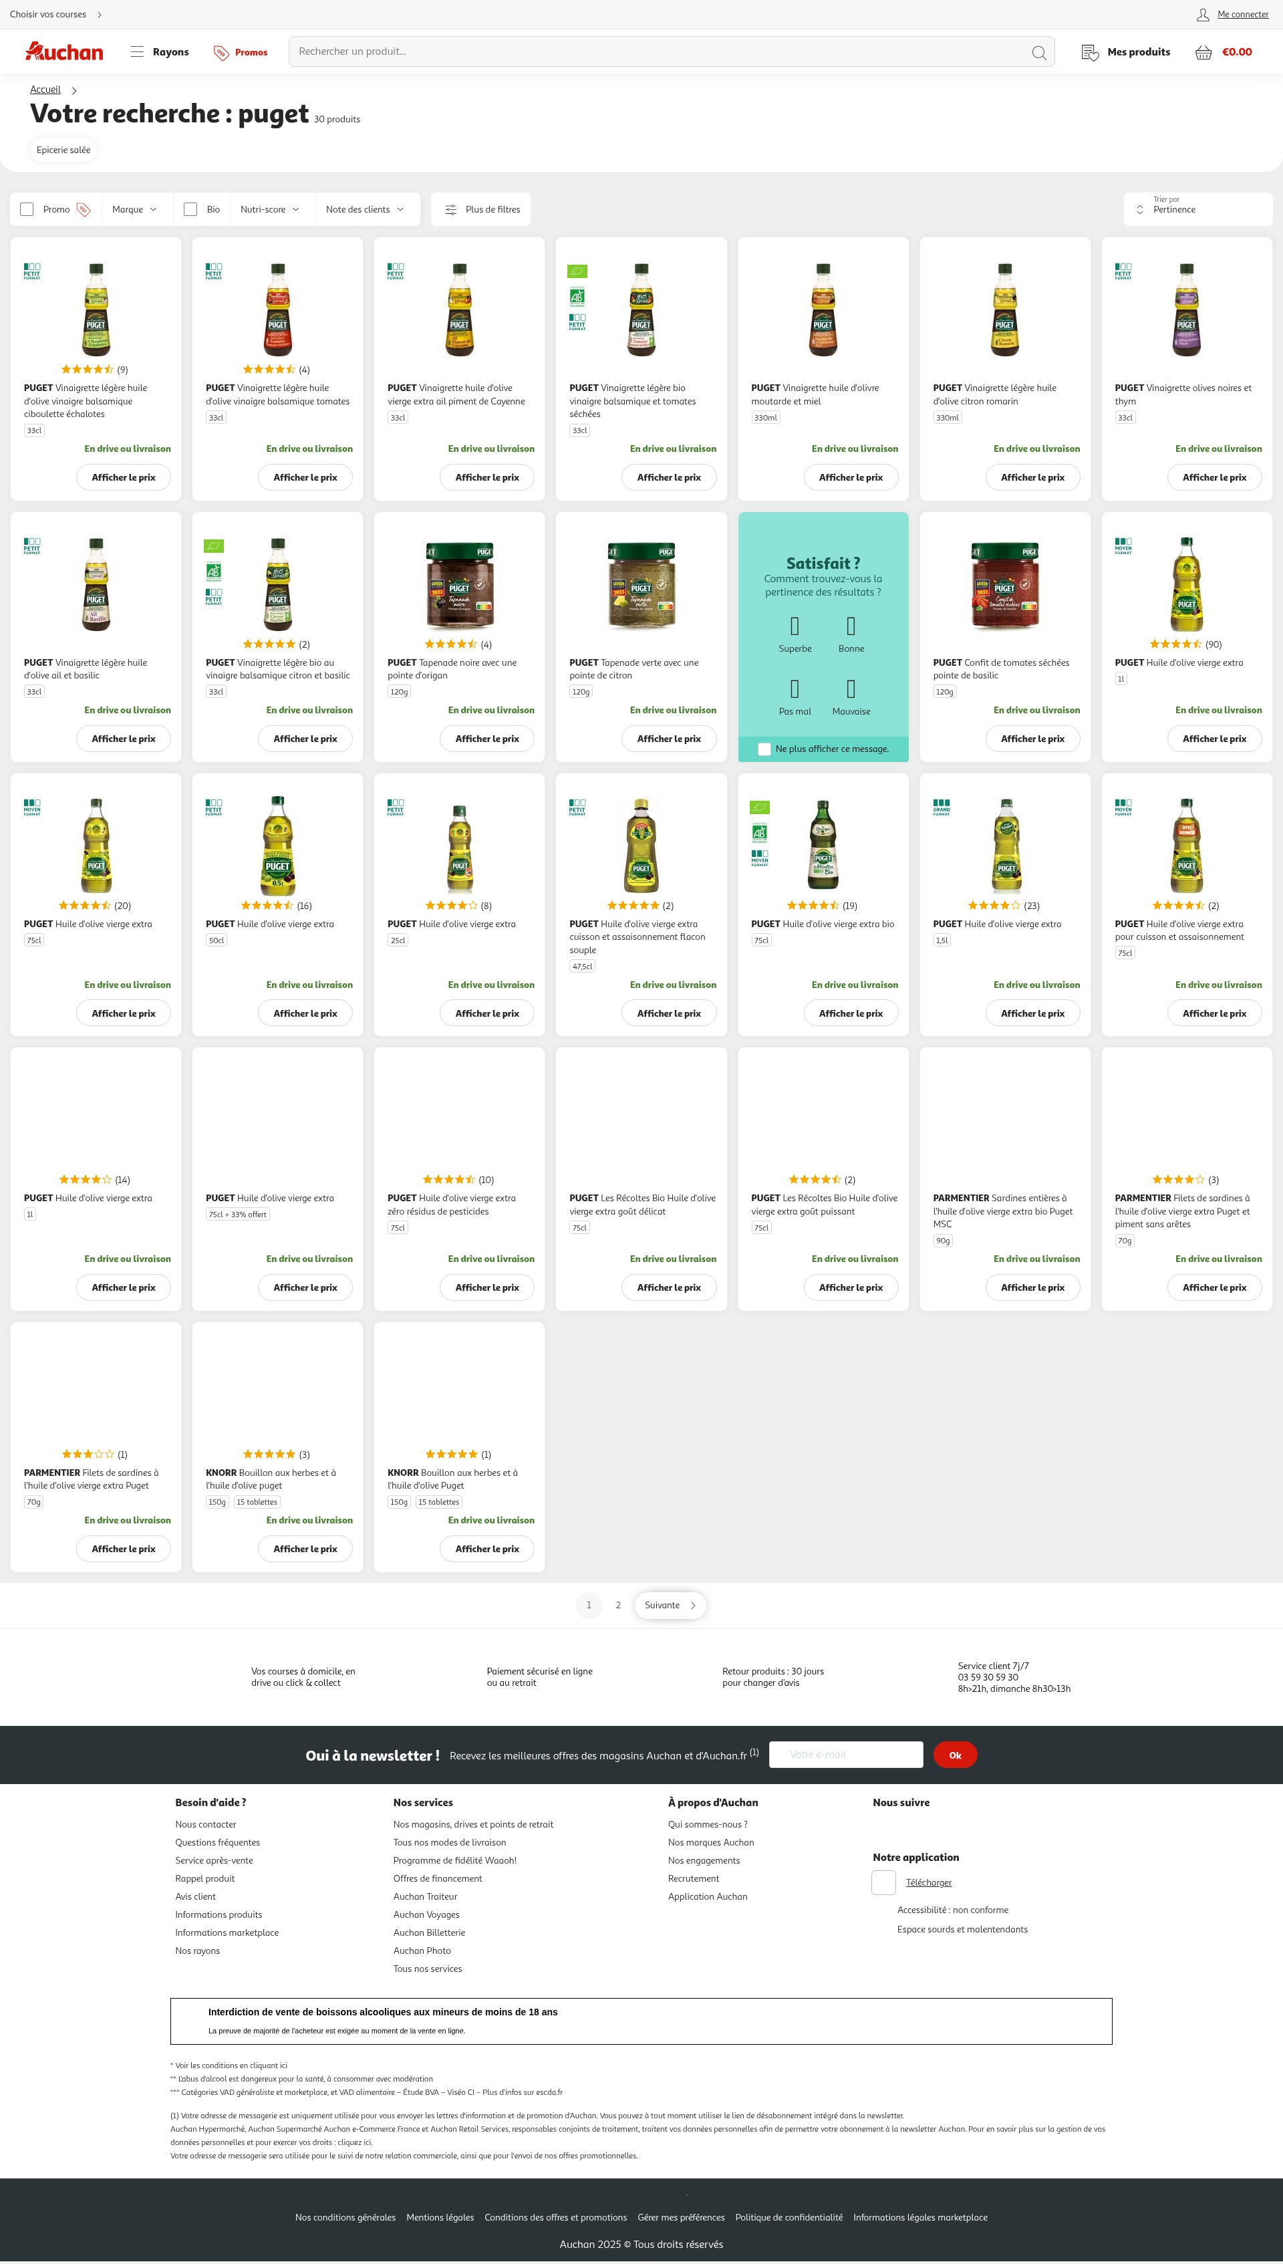Open Gérer mes préférences footer link
The height and width of the screenshot is (2264, 1283).
[x=681, y=2217]
